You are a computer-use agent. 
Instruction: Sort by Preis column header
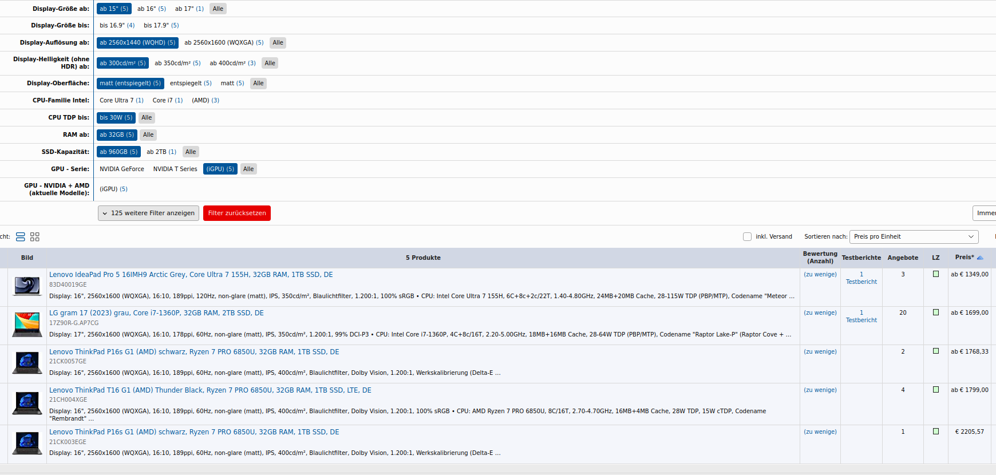[x=965, y=258]
